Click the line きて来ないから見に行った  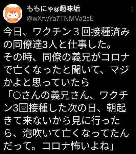pyautogui.click(x=62, y=121)
